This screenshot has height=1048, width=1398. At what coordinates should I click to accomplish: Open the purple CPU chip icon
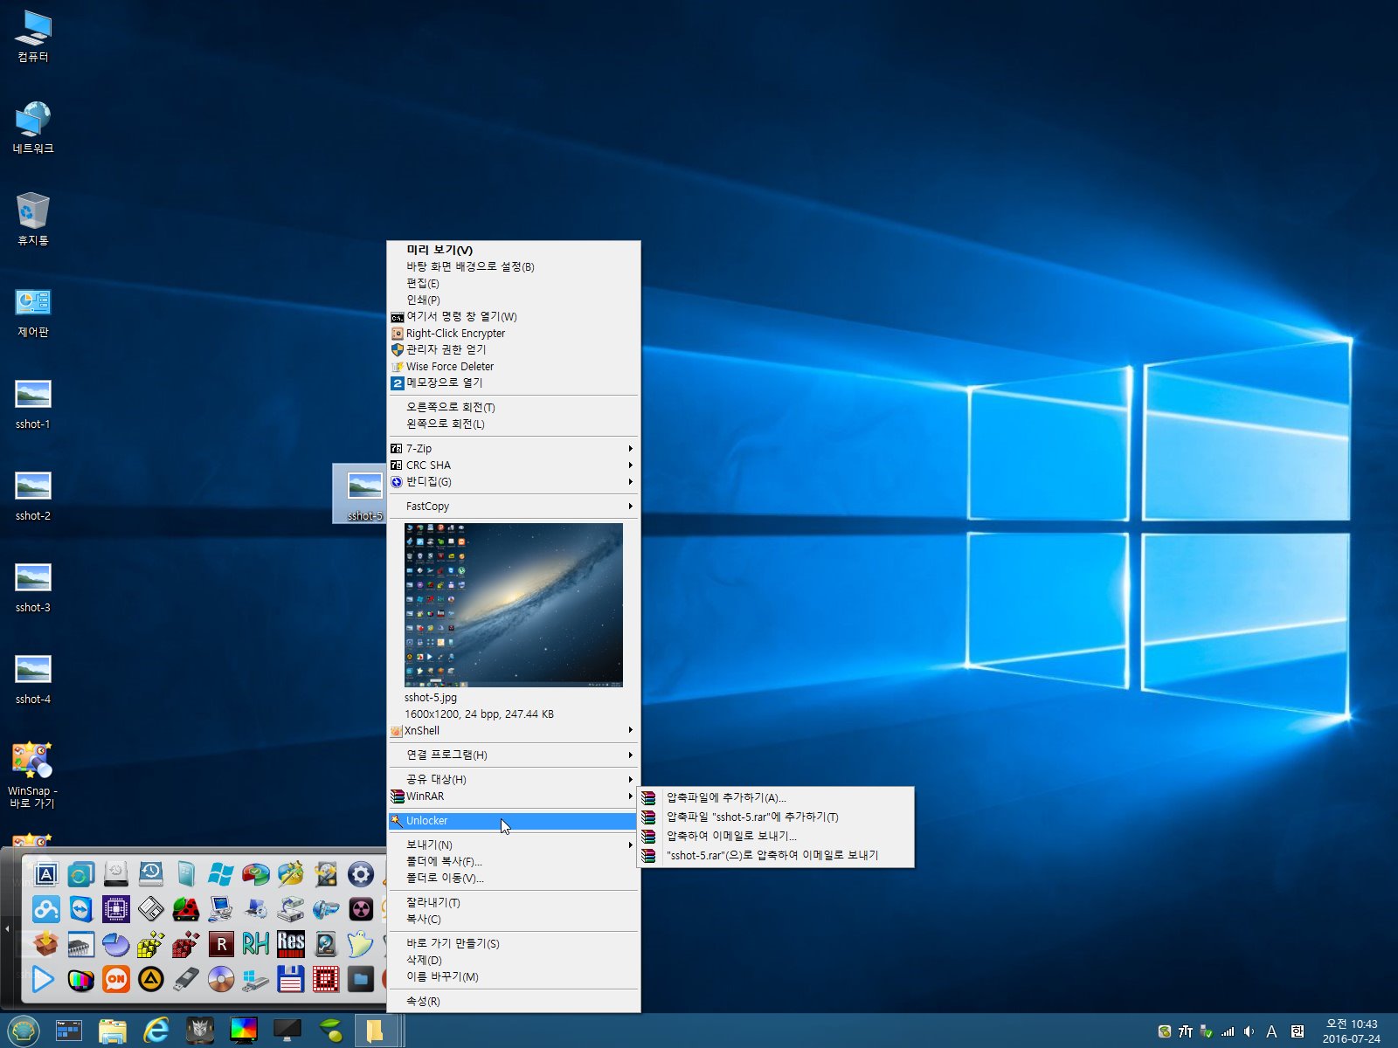pyautogui.click(x=115, y=909)
